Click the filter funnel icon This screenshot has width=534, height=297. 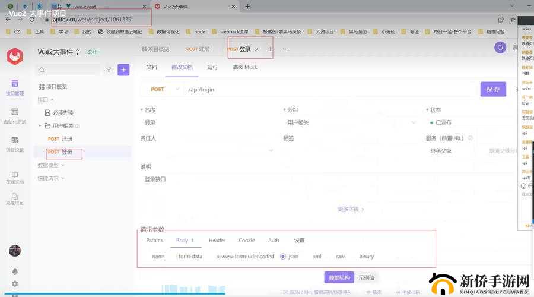click(x=109, y=70)
